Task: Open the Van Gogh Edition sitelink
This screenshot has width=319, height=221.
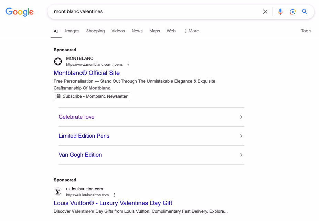Action: click(x=80, y=155)
